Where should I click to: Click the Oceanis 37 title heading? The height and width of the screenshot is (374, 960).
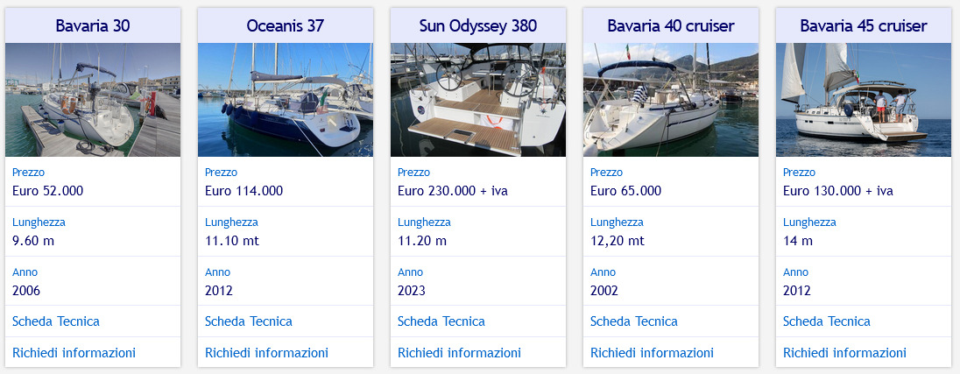tap(286, 25)
